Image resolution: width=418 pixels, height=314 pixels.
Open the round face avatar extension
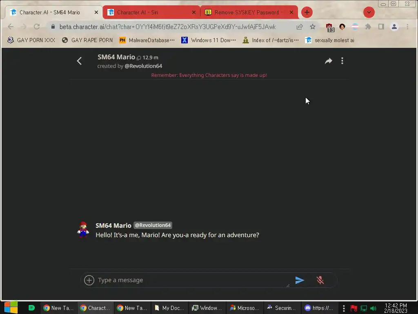pos(342,27)
